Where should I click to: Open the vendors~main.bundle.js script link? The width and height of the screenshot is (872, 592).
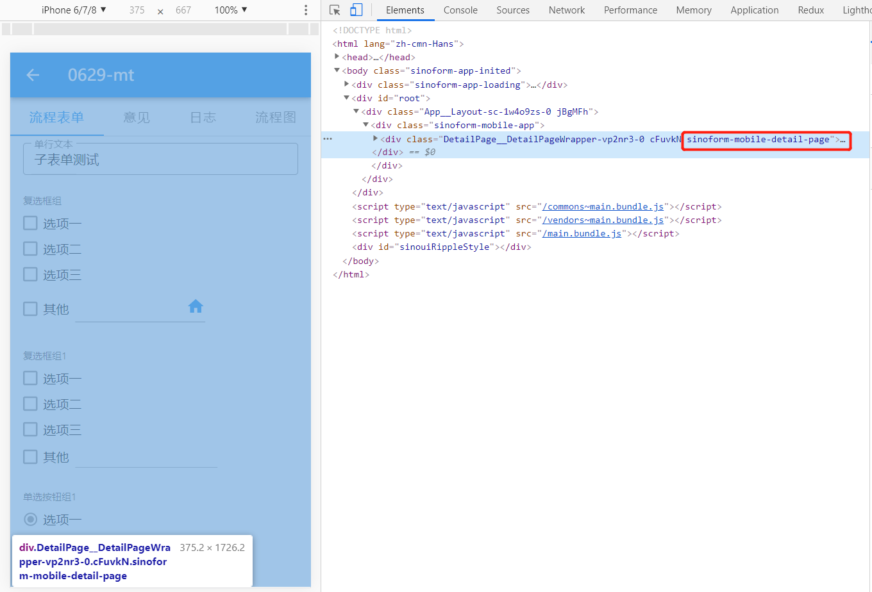coord(603,220)
